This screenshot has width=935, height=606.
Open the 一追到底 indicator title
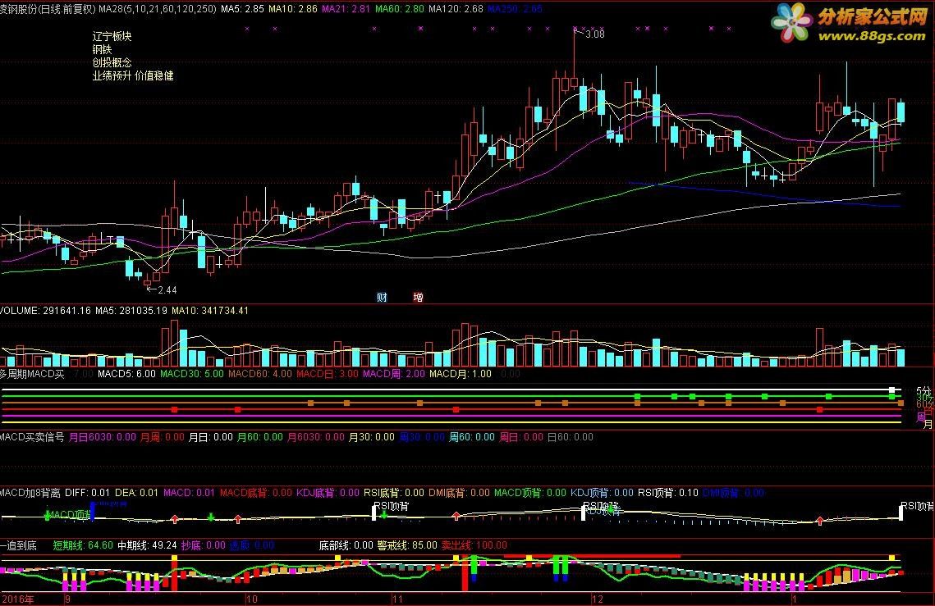click(19, 545)
